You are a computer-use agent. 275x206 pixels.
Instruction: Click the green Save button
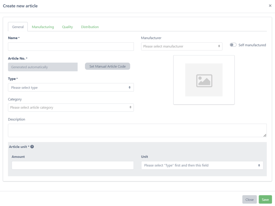(x=265, y=199)
